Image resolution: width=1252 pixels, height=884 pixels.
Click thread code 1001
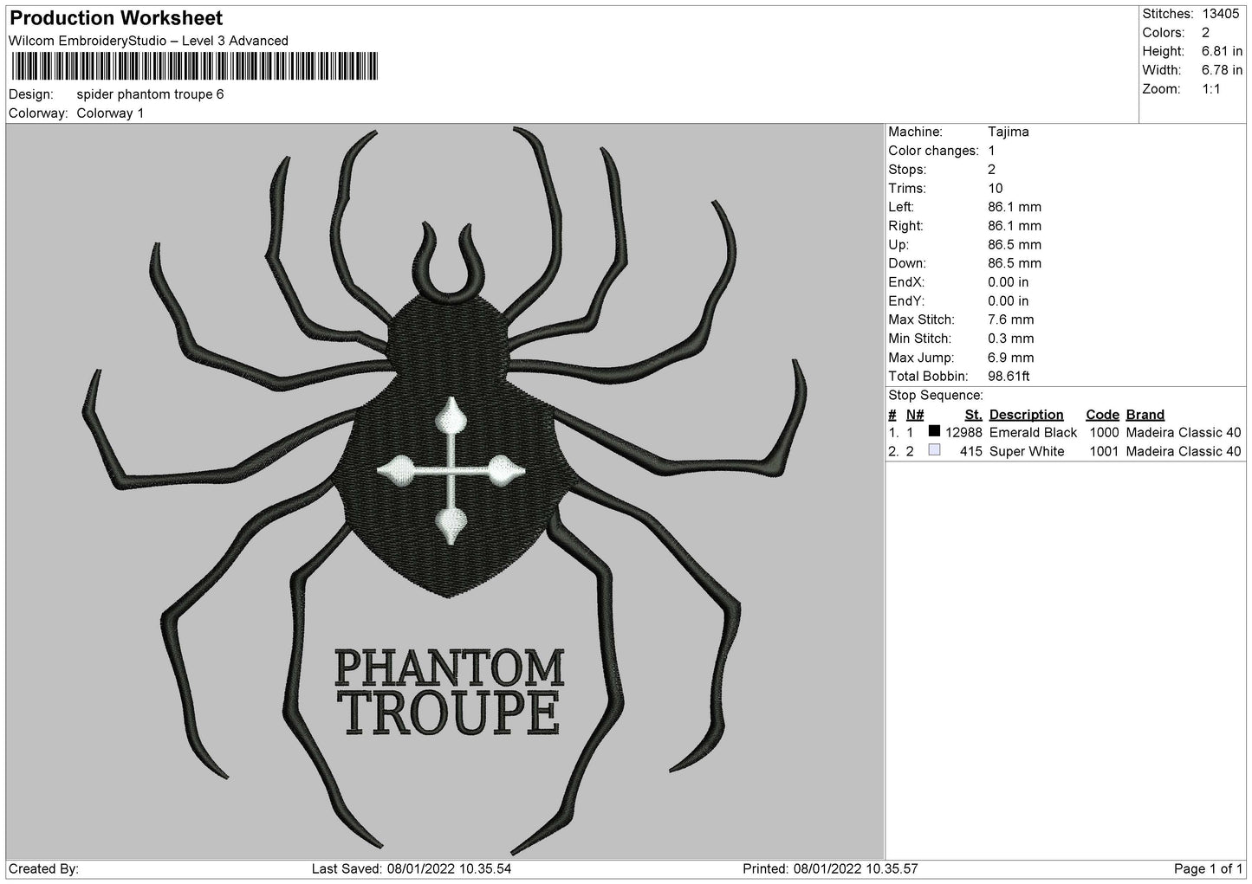click(1104, 452)
